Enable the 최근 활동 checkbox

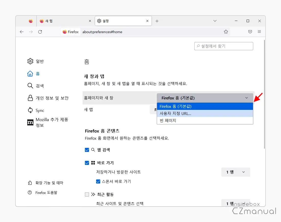[x=87, y=194]
